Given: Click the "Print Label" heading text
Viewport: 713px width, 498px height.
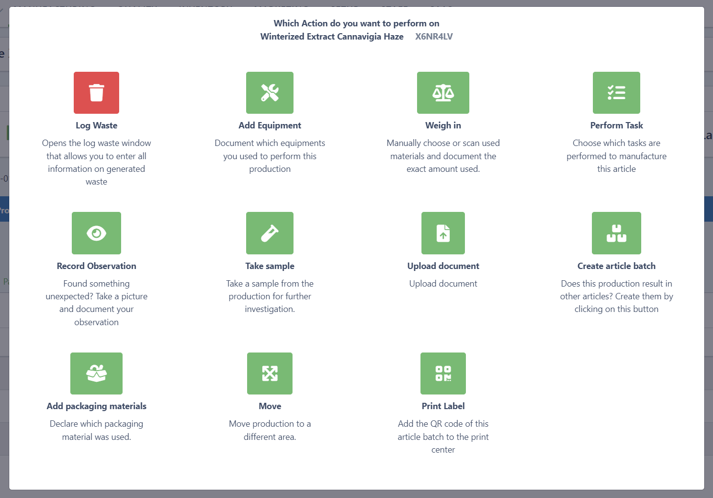Looking at the screenshot, I should (443, 406).
